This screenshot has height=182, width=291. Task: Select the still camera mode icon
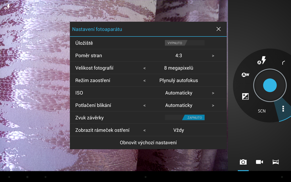(243, 162)
